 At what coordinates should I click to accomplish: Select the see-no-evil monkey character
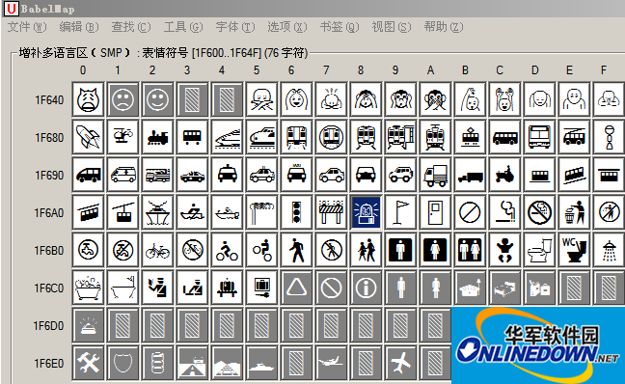tap(366, 99)
